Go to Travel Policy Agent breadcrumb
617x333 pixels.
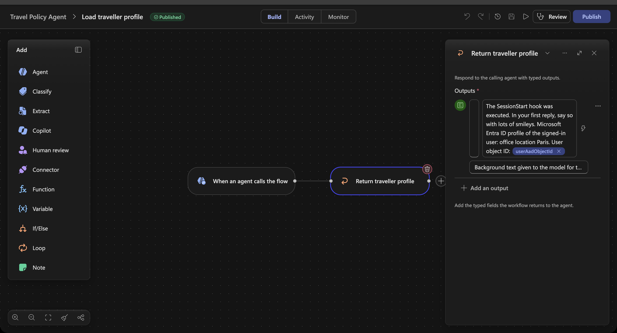tap(38, 17)
